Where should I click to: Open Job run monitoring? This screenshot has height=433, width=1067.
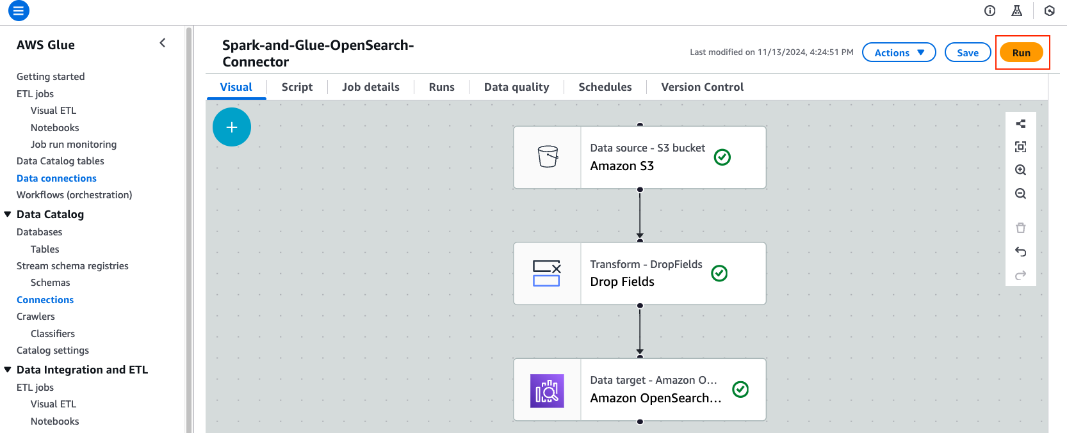(x=74, y=145)
